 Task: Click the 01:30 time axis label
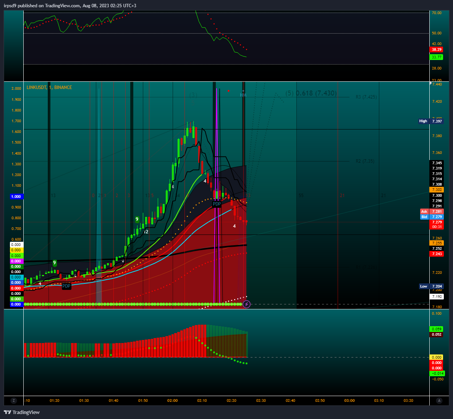(x=84, y=401)
